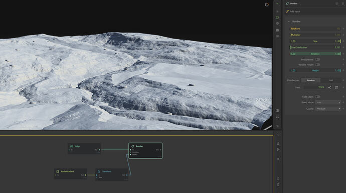Viewport: 346px width, 193px height.
Task: Click the collapse arrow icon in graph sidebar
Action: [x=278, y=134]
